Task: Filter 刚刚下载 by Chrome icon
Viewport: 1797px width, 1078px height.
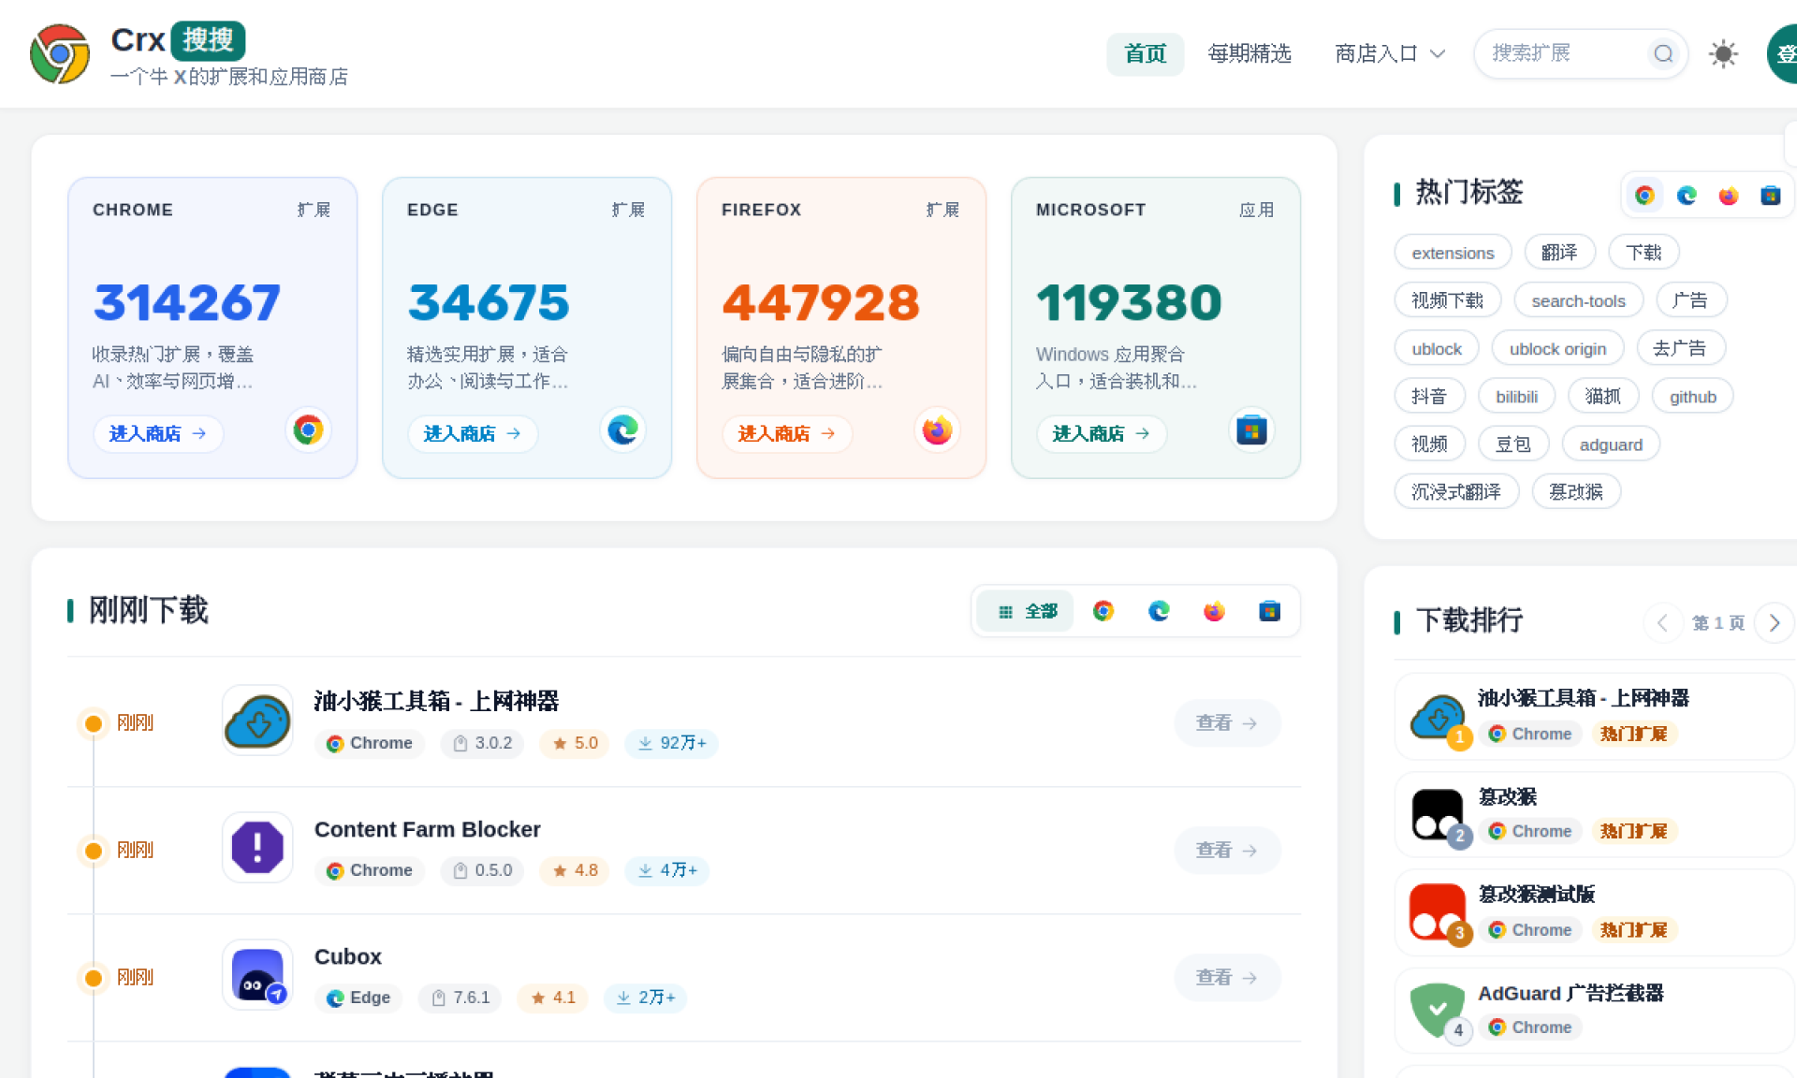Action: (x=1103, y=611)
